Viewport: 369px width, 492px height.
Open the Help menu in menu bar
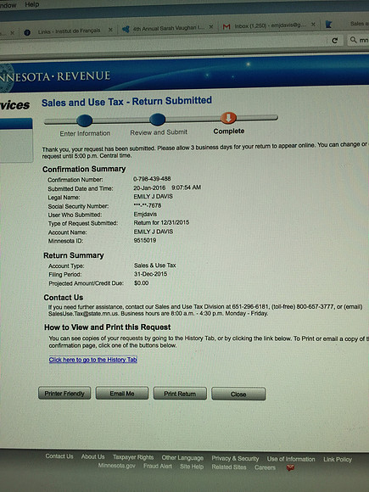coord(32,4)
